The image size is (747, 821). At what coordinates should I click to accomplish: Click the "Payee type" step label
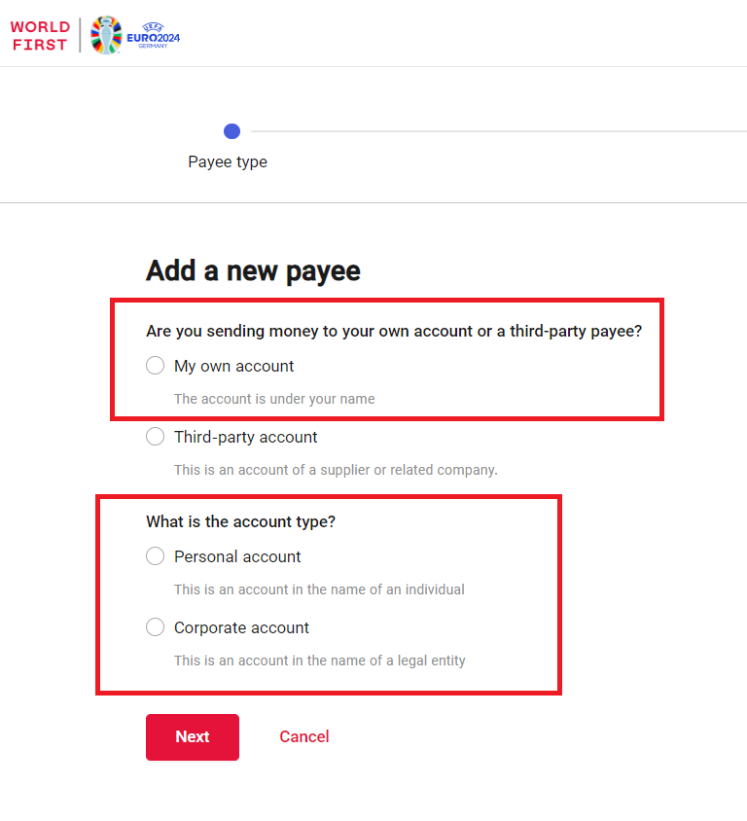click(x=228, y=161)
